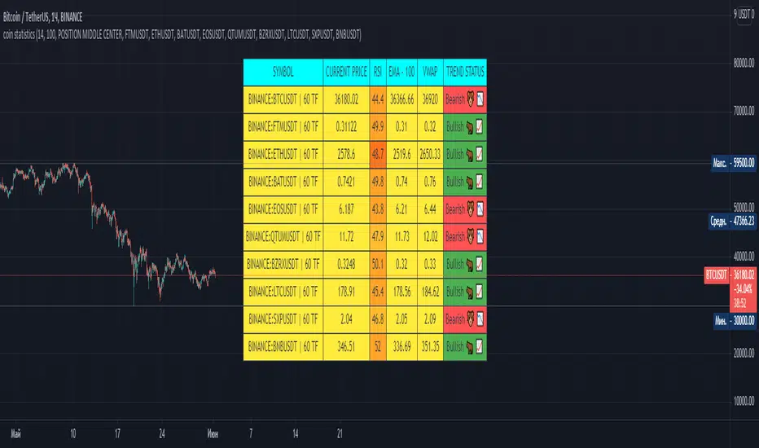Viewport: 759px width, 448px height.
Task: Click the Мин. 30000.00 price label
Action: click(735, 321)
